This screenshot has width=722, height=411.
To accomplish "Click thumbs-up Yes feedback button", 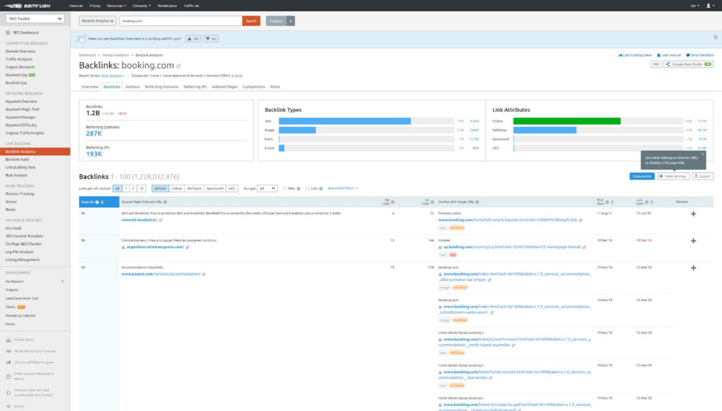I will pyautogui.click(x=193, y=39).
